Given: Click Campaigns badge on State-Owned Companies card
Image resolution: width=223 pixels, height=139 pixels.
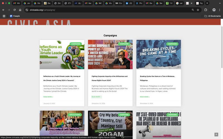Looking at the screenshot, I should click(172, 115).
